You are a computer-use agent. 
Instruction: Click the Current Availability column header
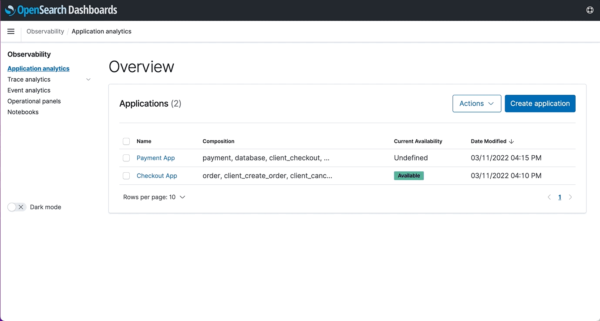[x=418, y=141]
